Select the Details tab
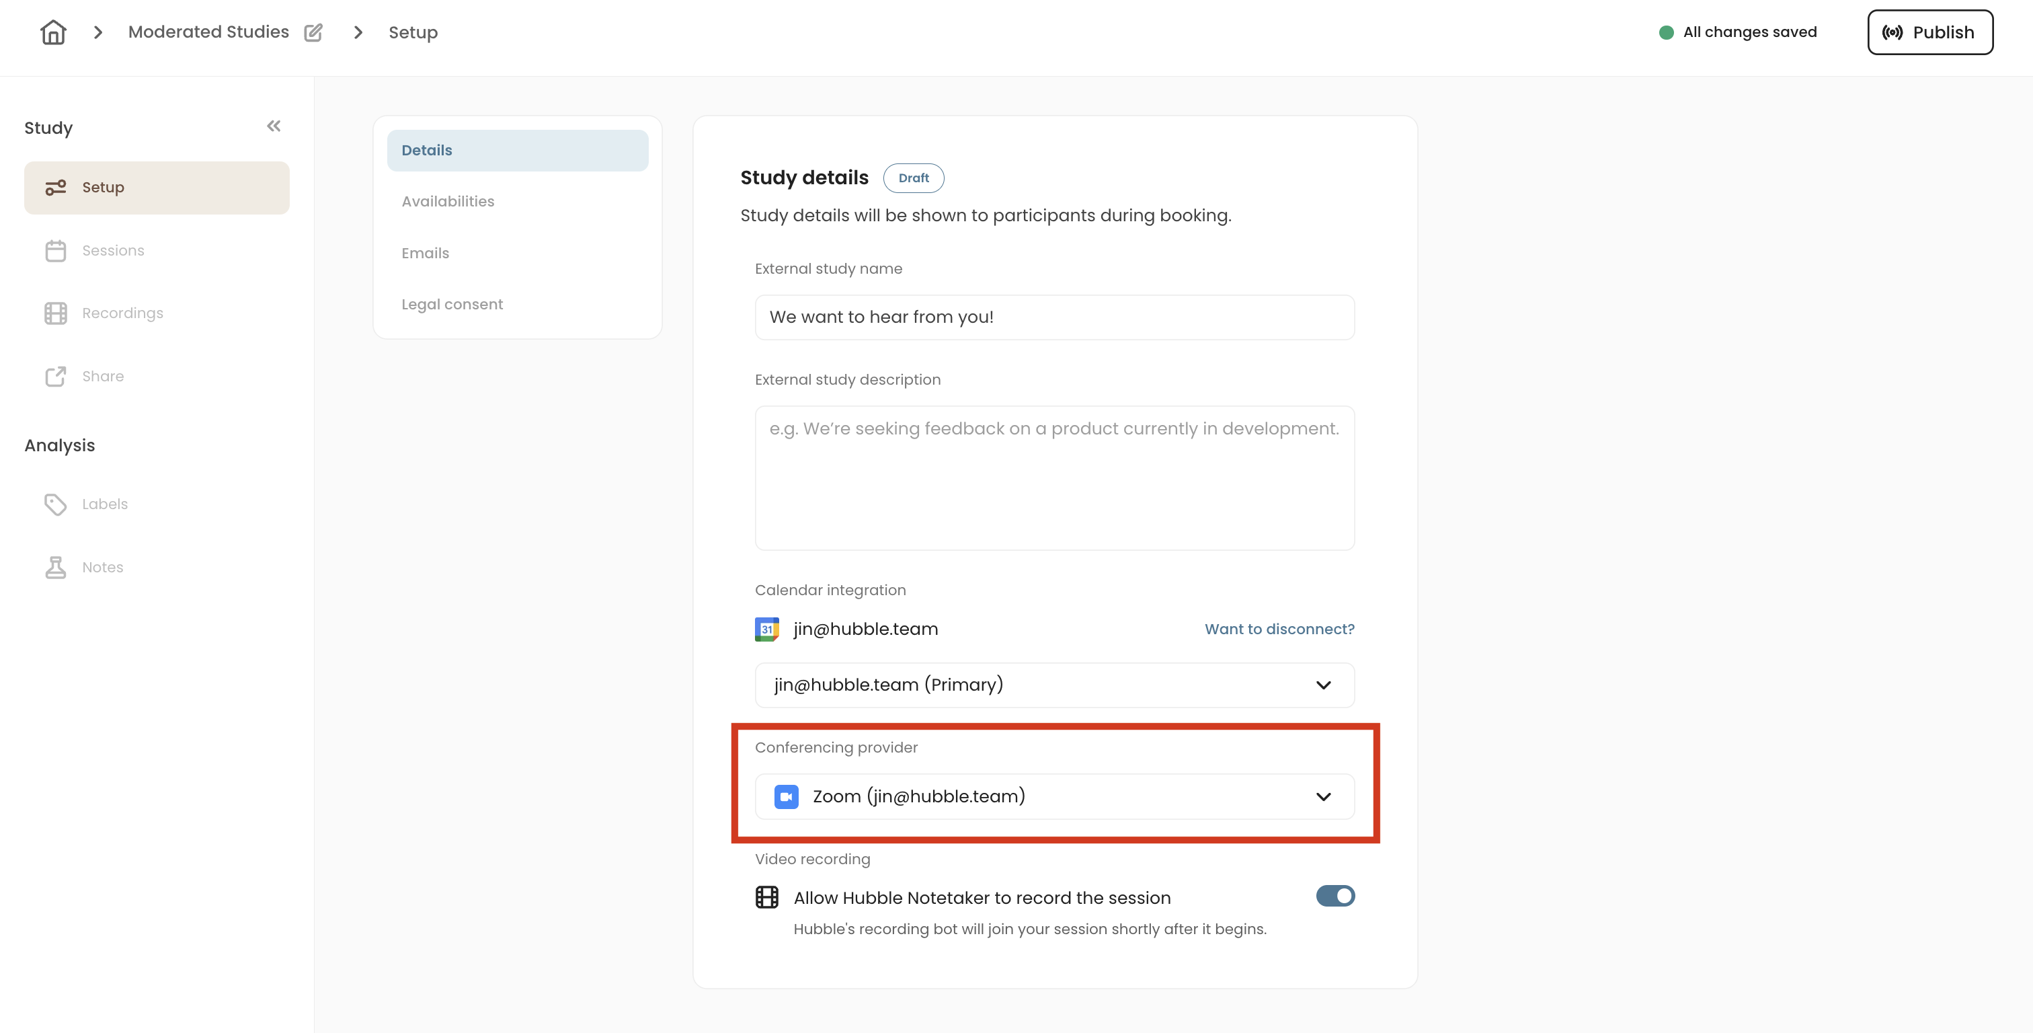This screenshot has height=1033, width=2033. point(517,151)
